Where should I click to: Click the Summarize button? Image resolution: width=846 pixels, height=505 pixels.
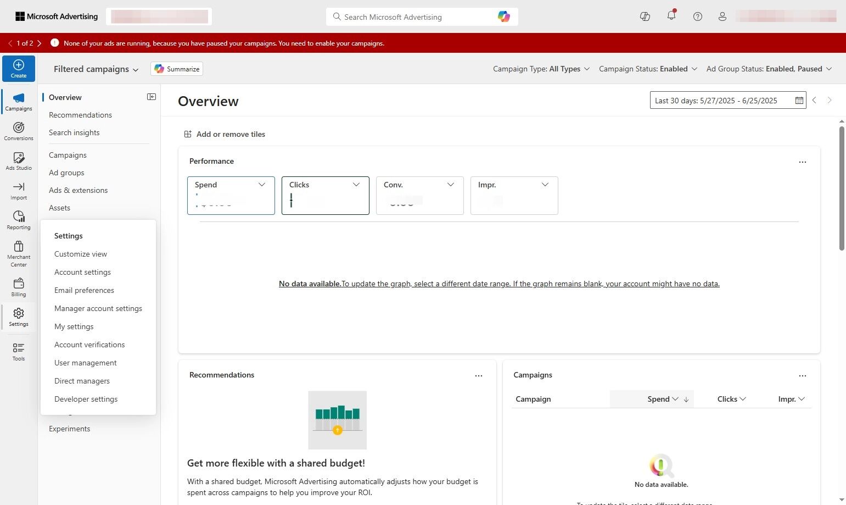pyautogui.click(x=177, y=69)
